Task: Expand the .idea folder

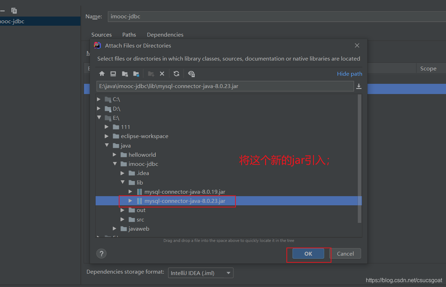Action: [122, 173]
